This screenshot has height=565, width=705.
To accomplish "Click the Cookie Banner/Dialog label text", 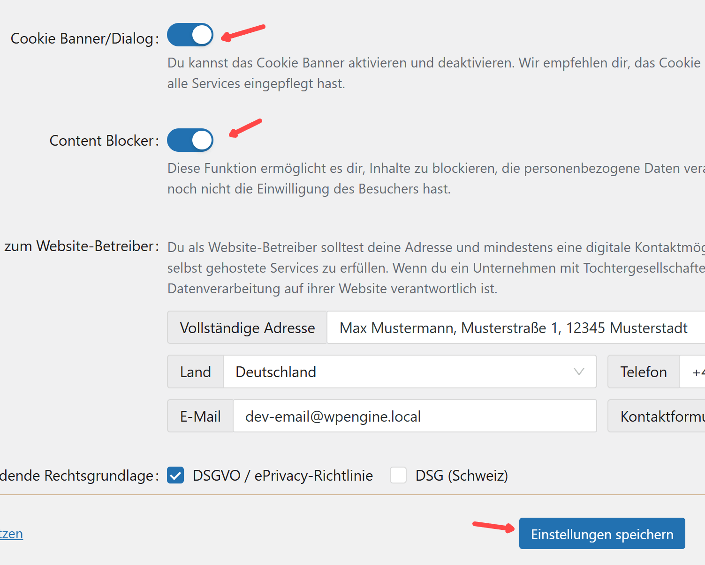I will (x=82, y=38).
